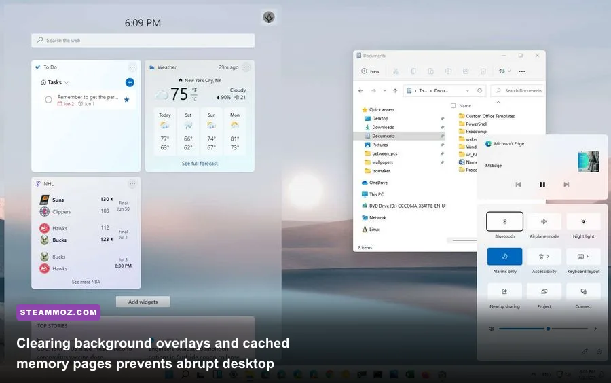Toggle the Bluetooth quick setting
The width and height of the screenshot is (611, 383).
click(x=504, y=221)
